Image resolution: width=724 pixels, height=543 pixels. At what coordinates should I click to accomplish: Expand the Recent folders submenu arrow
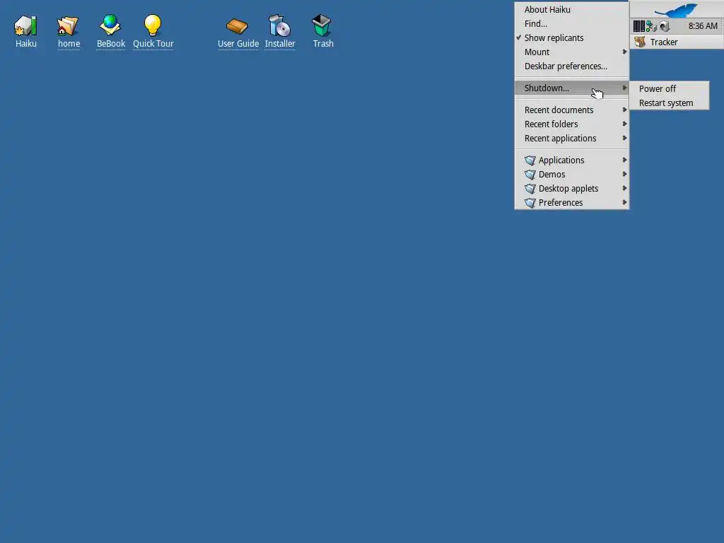(x=624, y=124)
